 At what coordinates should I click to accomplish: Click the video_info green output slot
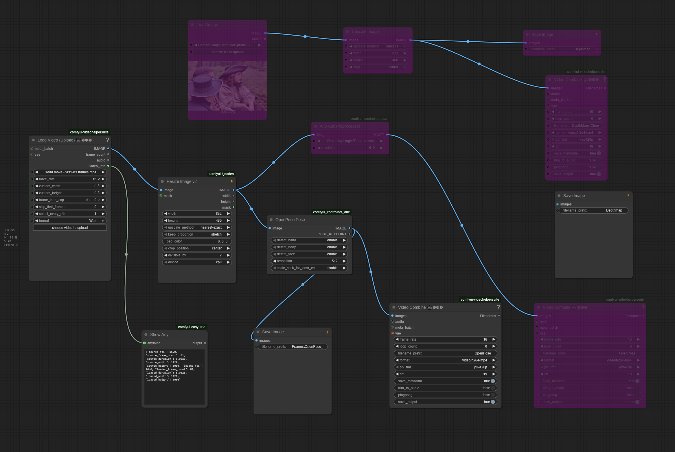[108, 166]
